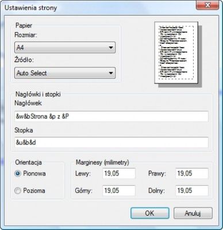Select the Pionowa orientation radio button
Image resolution: width=223 pixels, height=230 pixels.
[18, 174]
